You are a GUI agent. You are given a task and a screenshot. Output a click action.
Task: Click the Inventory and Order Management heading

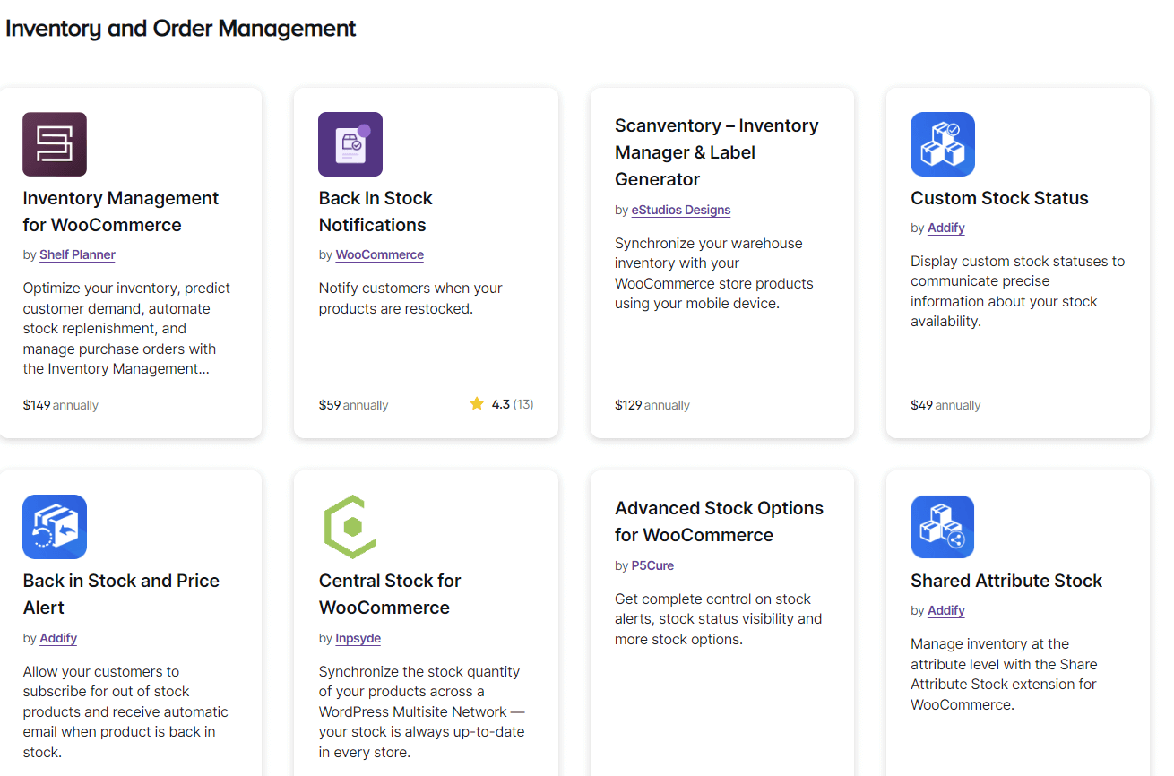(x=181, y=29)
